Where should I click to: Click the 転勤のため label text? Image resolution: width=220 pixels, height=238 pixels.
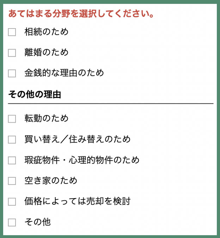47,118
